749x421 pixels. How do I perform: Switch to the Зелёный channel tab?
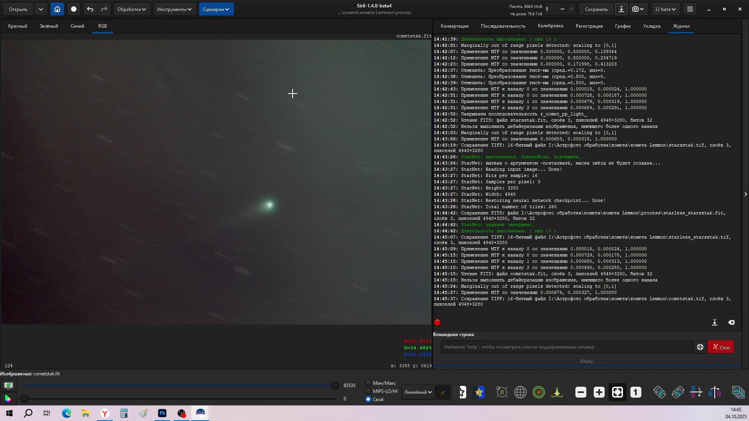click(x=49, y=26)
